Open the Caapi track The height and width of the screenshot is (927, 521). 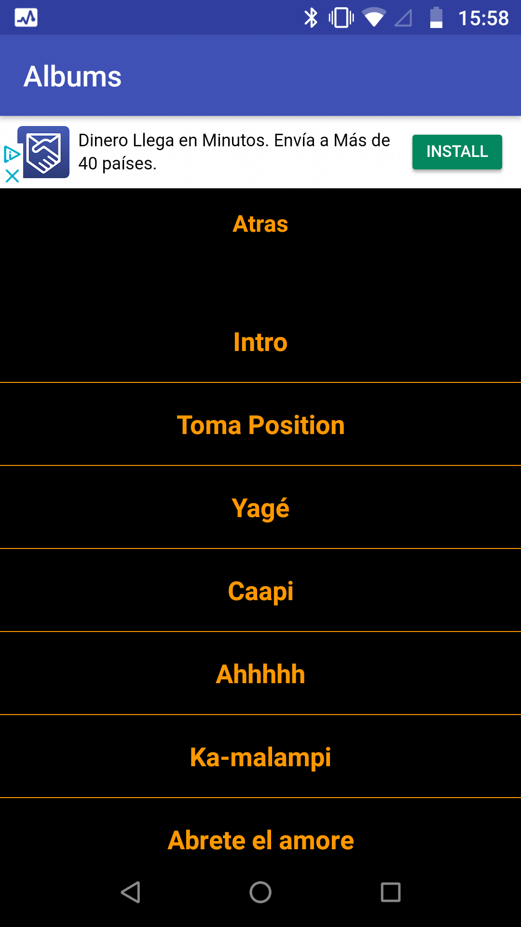coord(260,591)
